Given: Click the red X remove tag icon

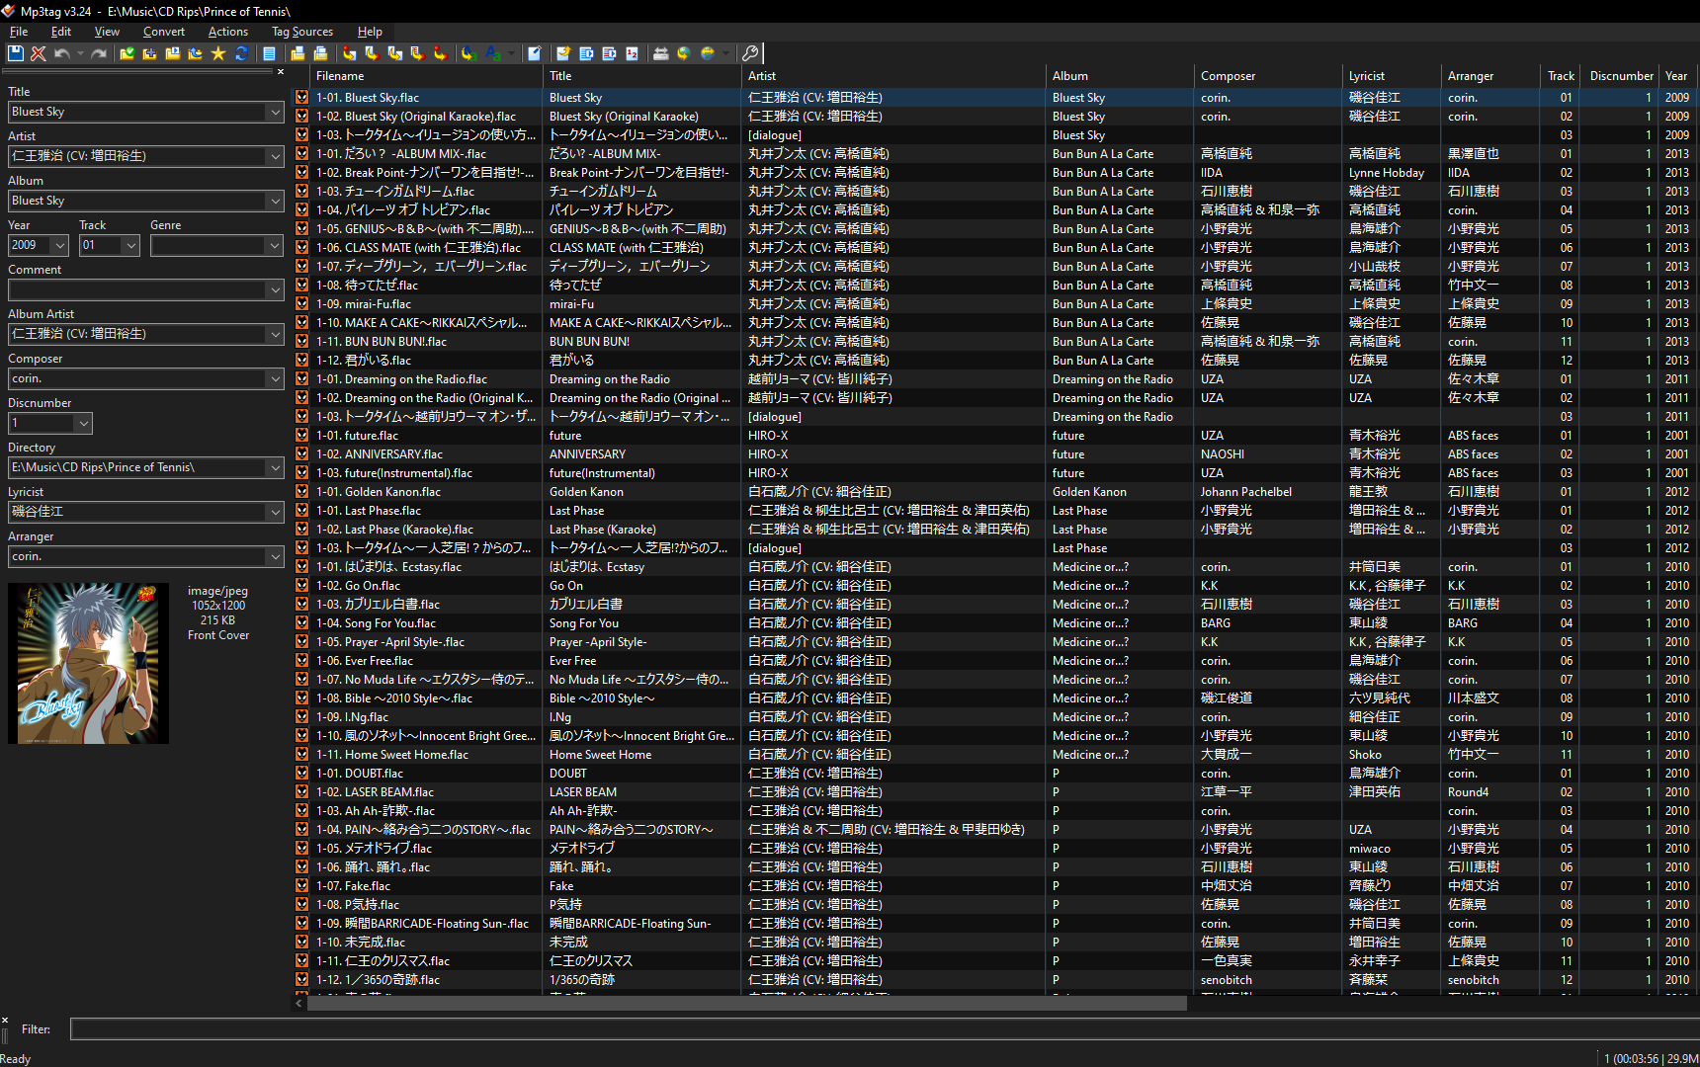Looking at the screenshot, I should [39, 53].
